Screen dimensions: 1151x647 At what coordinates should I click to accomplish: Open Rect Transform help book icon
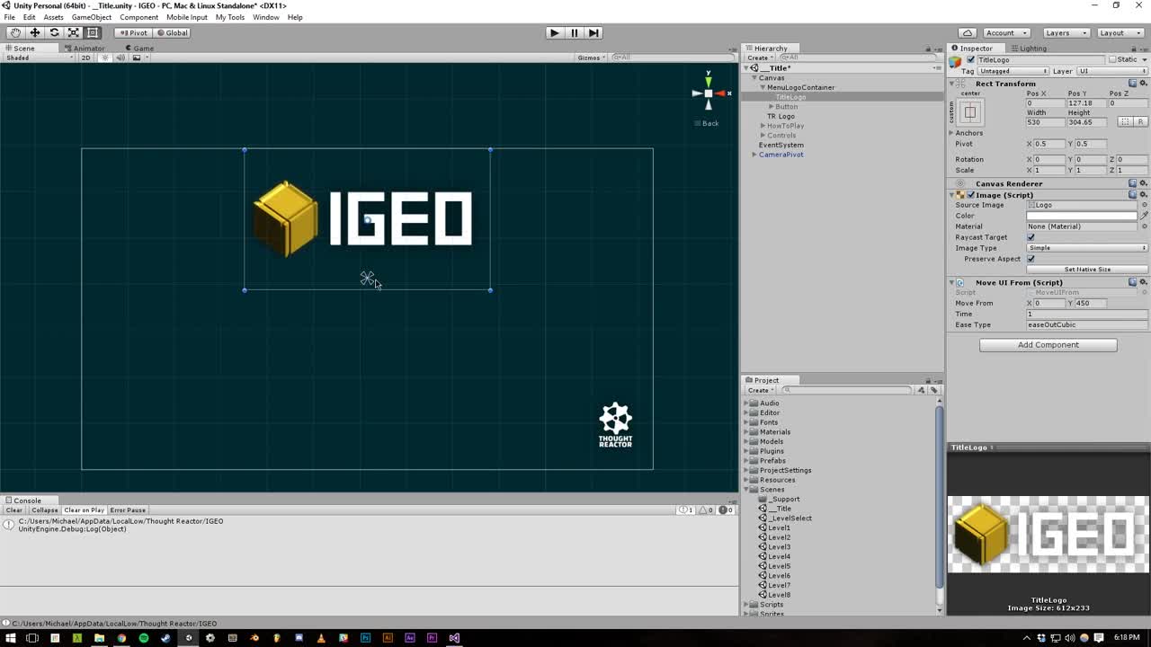point(1133,84)
